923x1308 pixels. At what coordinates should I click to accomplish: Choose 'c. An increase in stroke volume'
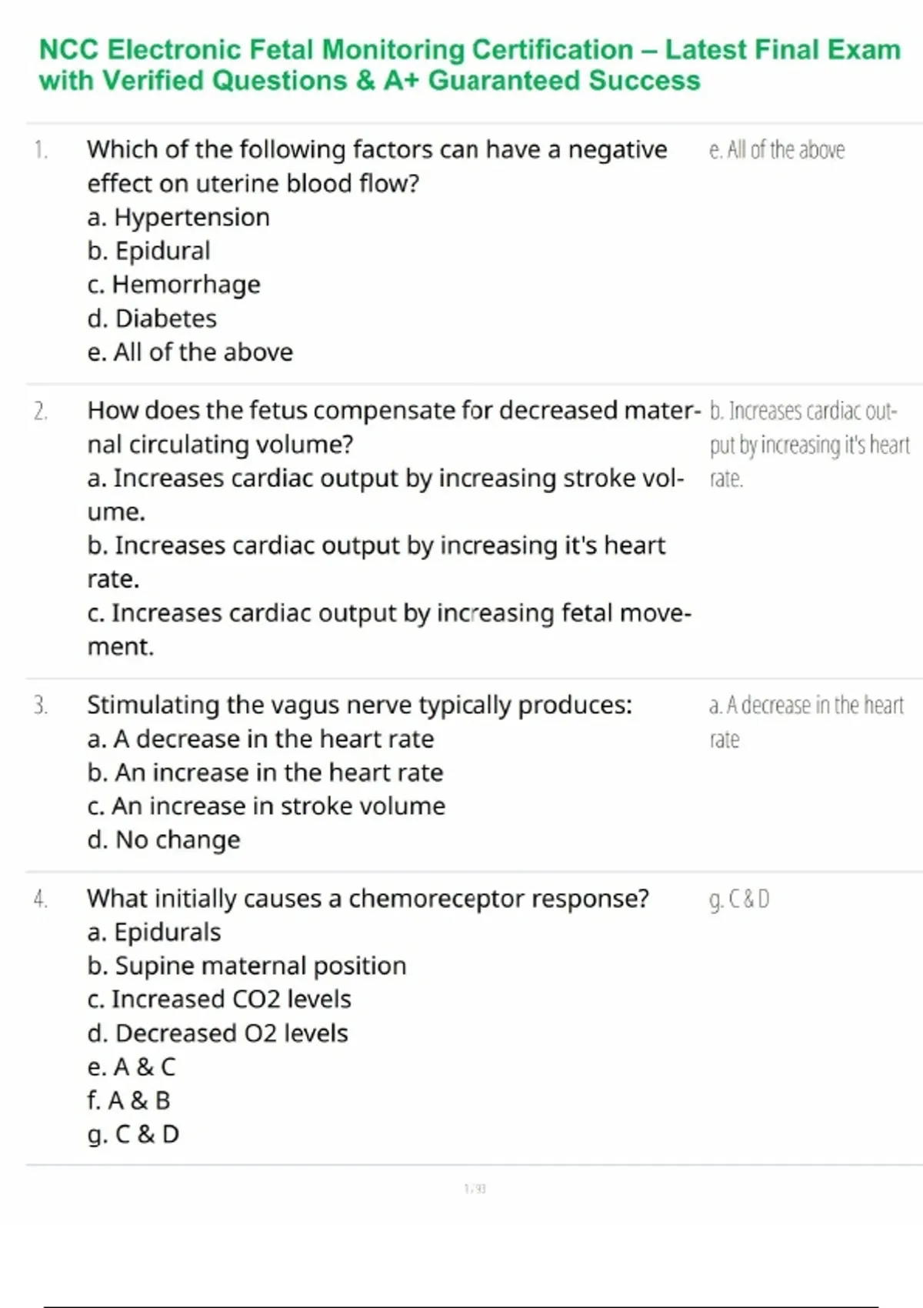pos(266,806)
